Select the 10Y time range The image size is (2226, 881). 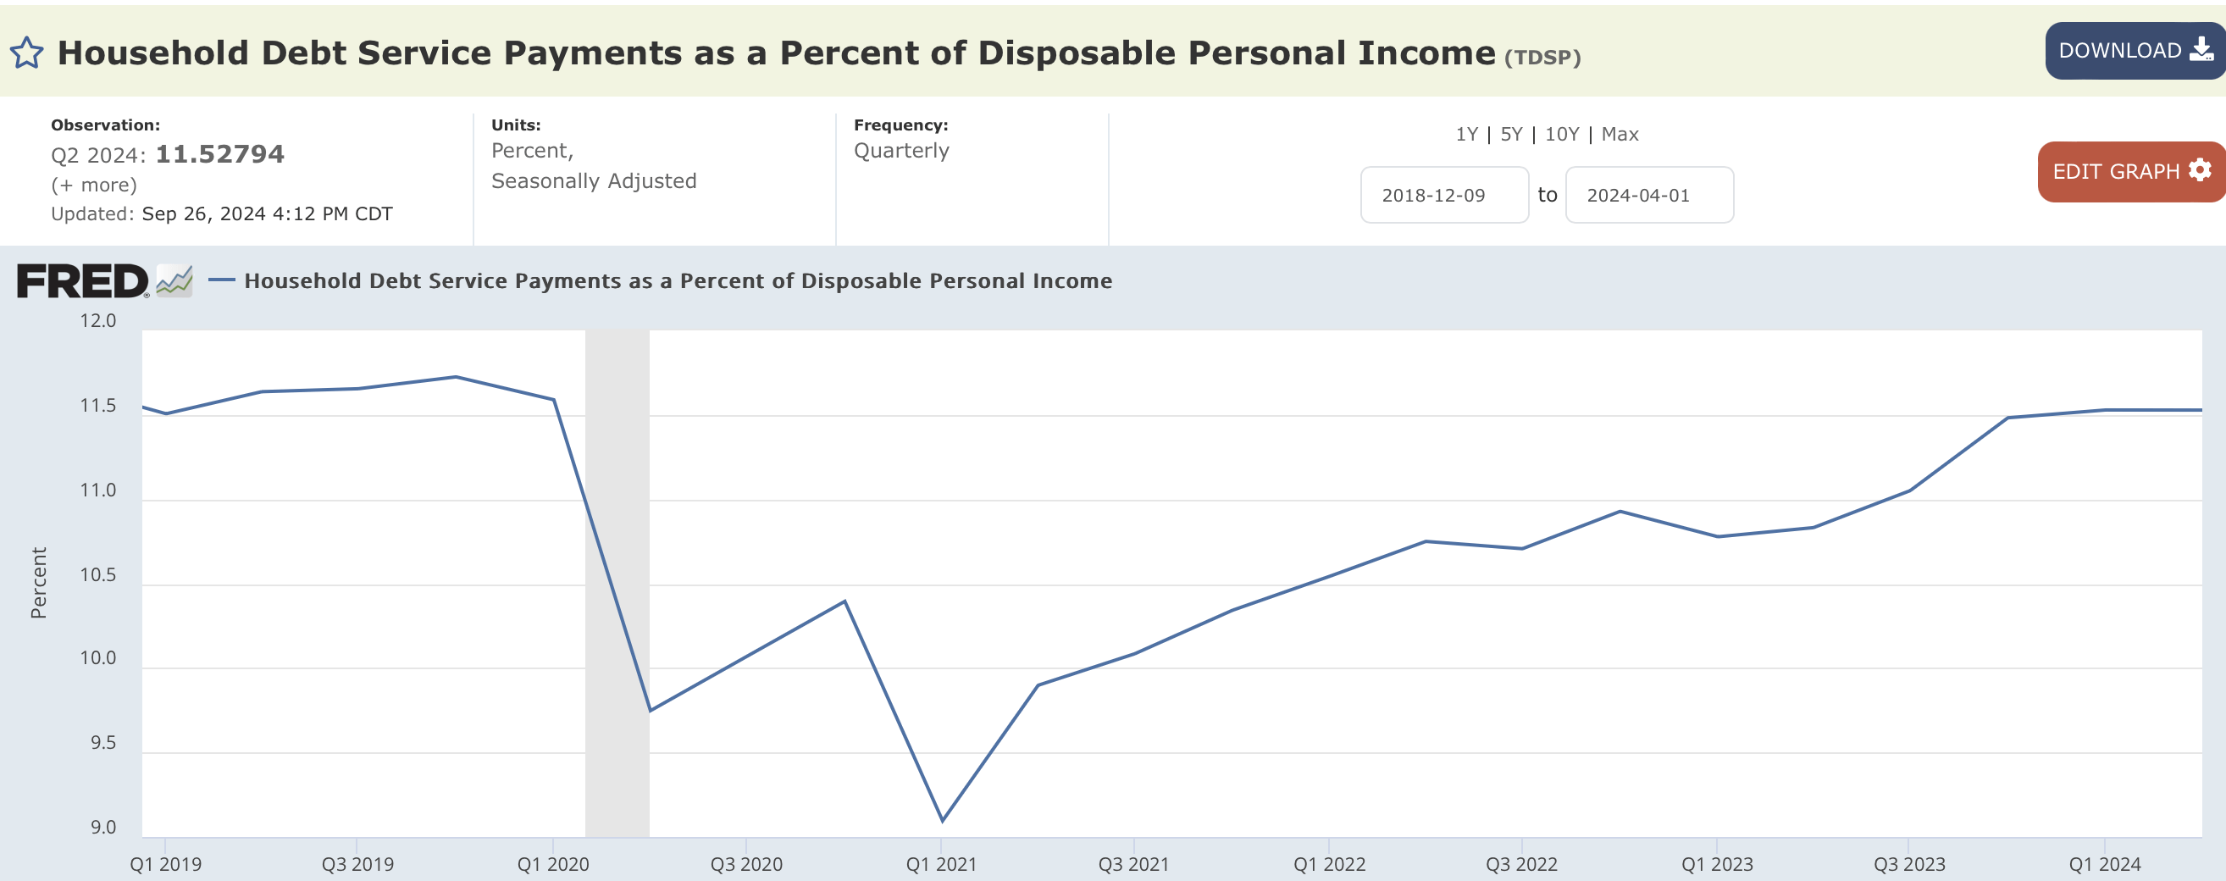coord(1561,134)
